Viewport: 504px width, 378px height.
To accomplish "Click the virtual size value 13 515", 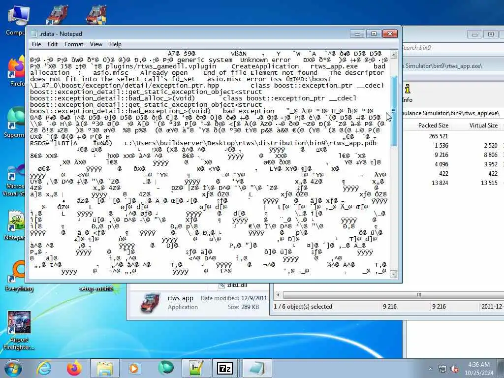I will [489, 183].
